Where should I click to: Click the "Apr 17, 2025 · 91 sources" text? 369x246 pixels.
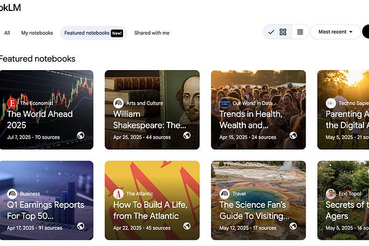(x=34, y=228)
